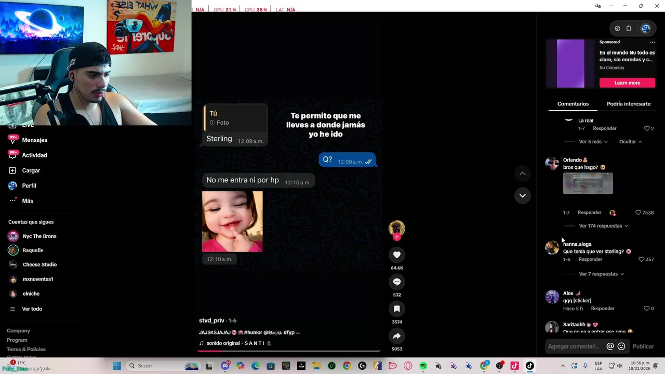Click the phone app icon in top bar

click(x=629, y=29)
